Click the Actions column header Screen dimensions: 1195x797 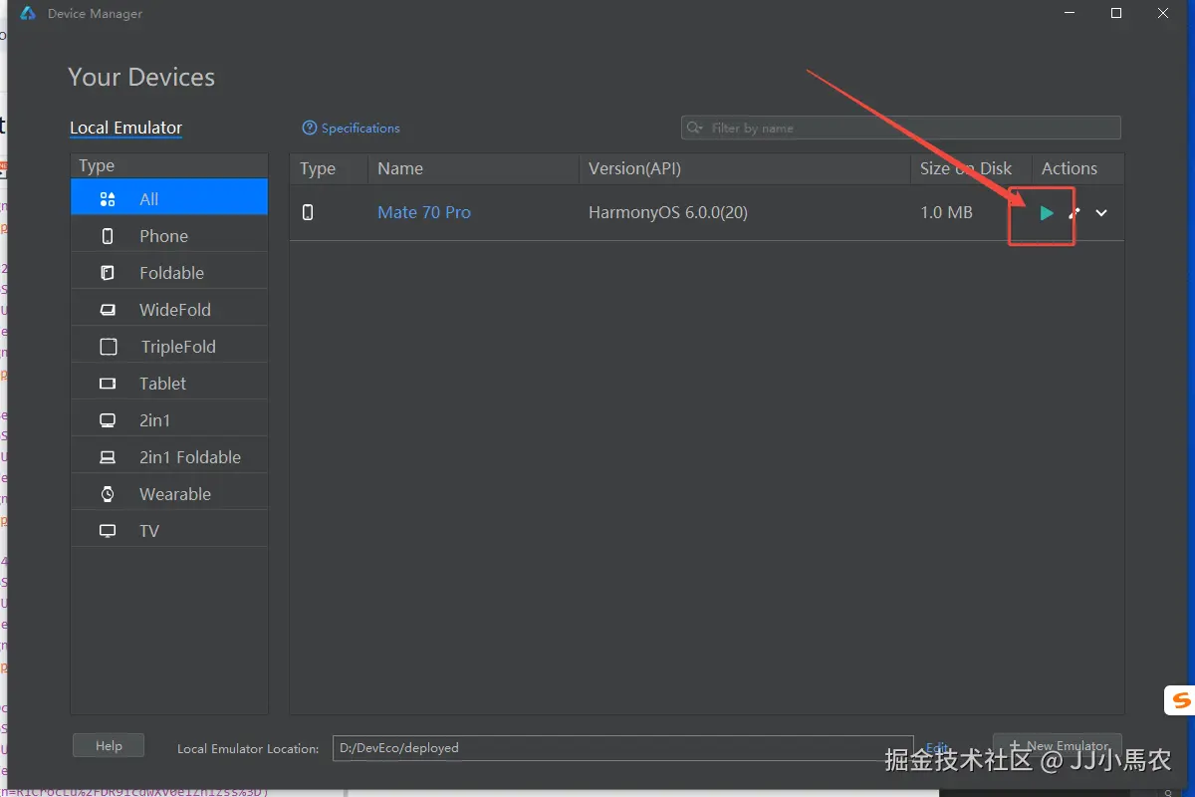click(1077, 168)
